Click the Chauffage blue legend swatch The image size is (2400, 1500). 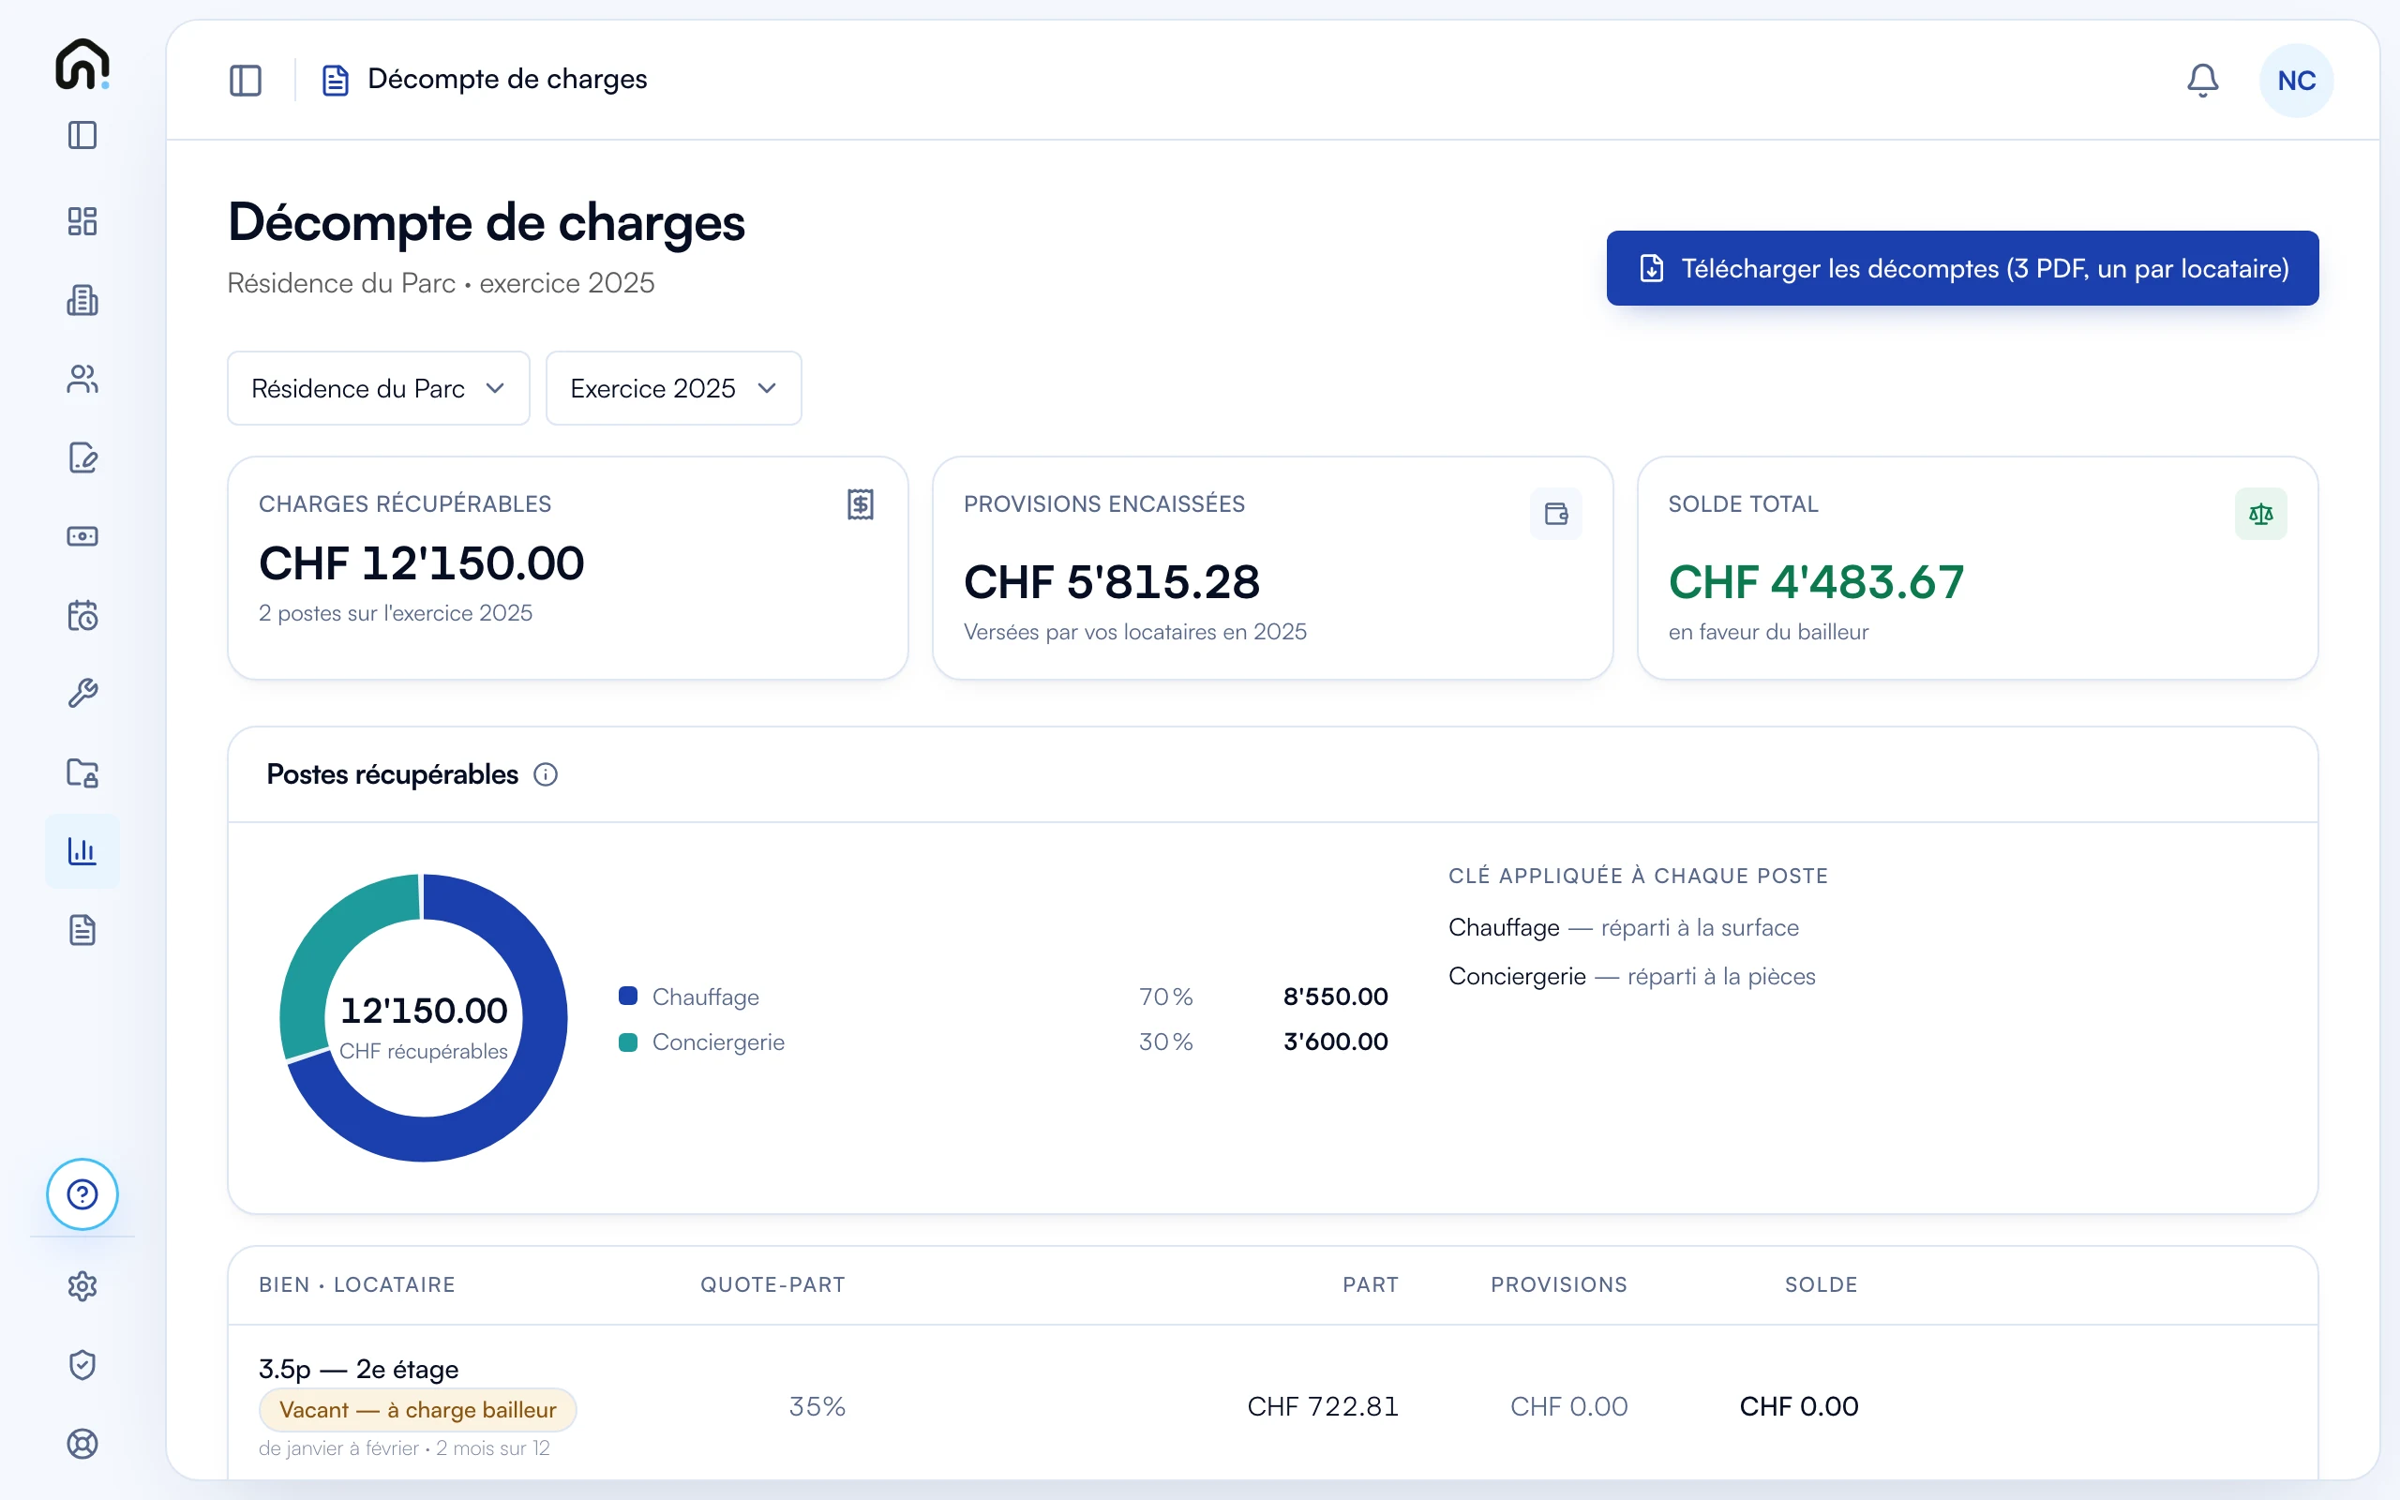628,996
